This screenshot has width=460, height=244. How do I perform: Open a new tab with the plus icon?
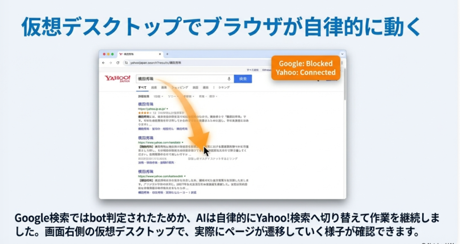coord(168,54)
